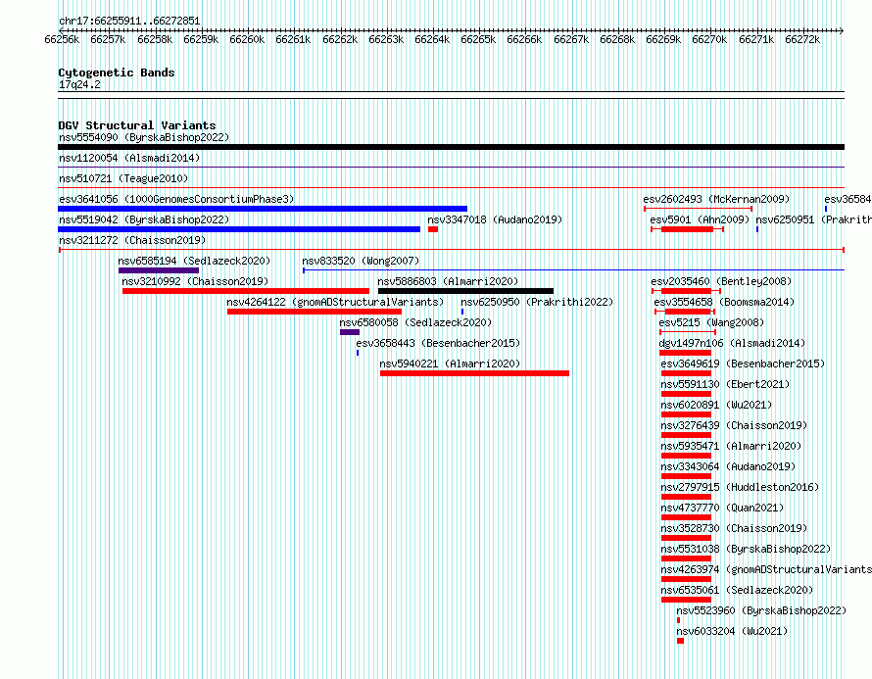This screenshot has height=679, width=872.
Task: Select nsv5935471 (Almarri2020) label
Action: pos(731,446)
